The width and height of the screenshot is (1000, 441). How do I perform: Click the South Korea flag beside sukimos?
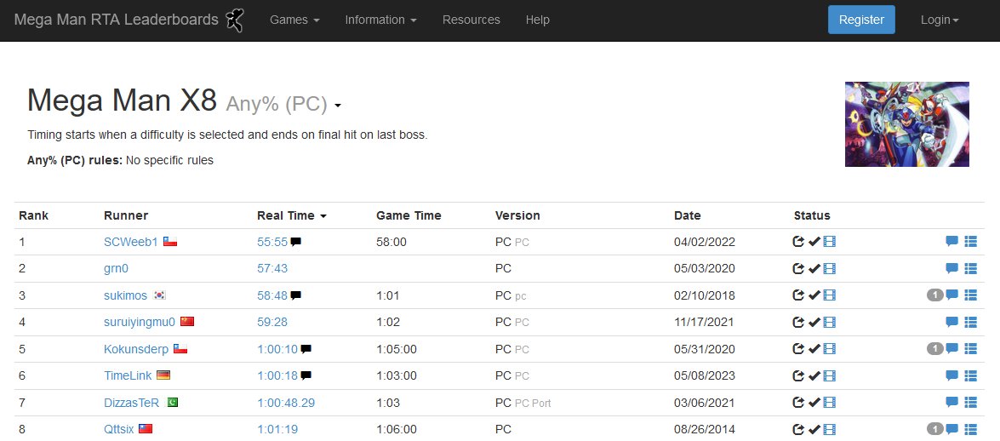[159, 295]
